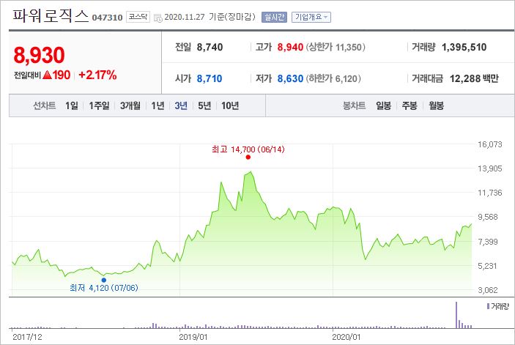The image size is (515, 345).
Task: Click the calendar icon beside the date
Action: [x=158, y=18]
